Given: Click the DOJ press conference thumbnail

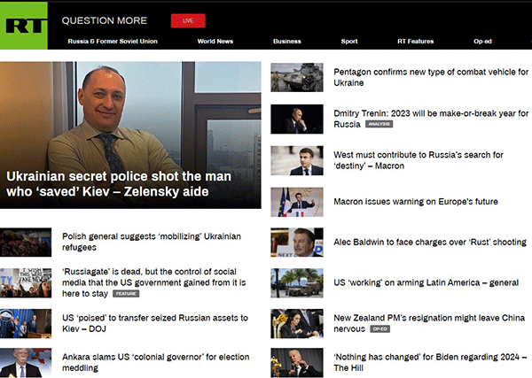Looking at the screenshot, I should coord(26,323).
